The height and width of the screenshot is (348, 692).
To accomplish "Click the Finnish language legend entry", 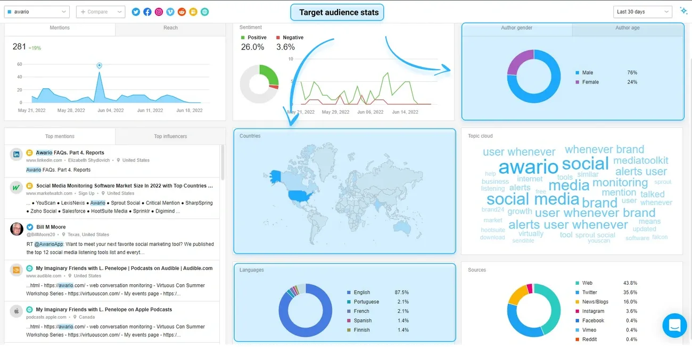I will click(x=378, y=330).
